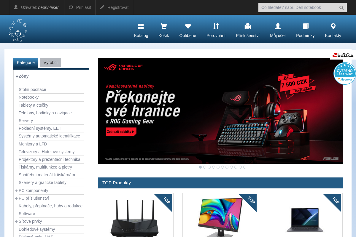
Task: Click the Přihlásit power icon
Action: [71, 7]
